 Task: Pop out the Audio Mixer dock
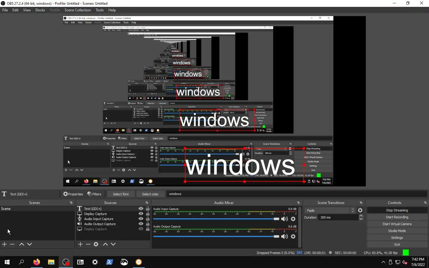pyautogui.click(x=298, y=203)
